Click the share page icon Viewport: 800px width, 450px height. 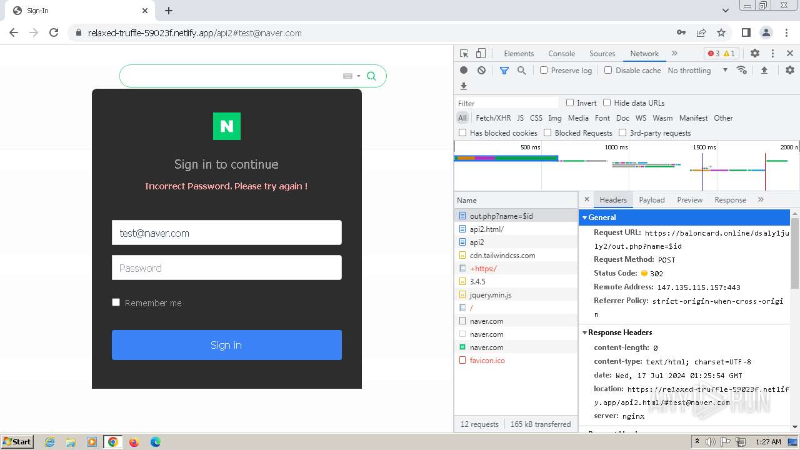(x=701, y=32)
